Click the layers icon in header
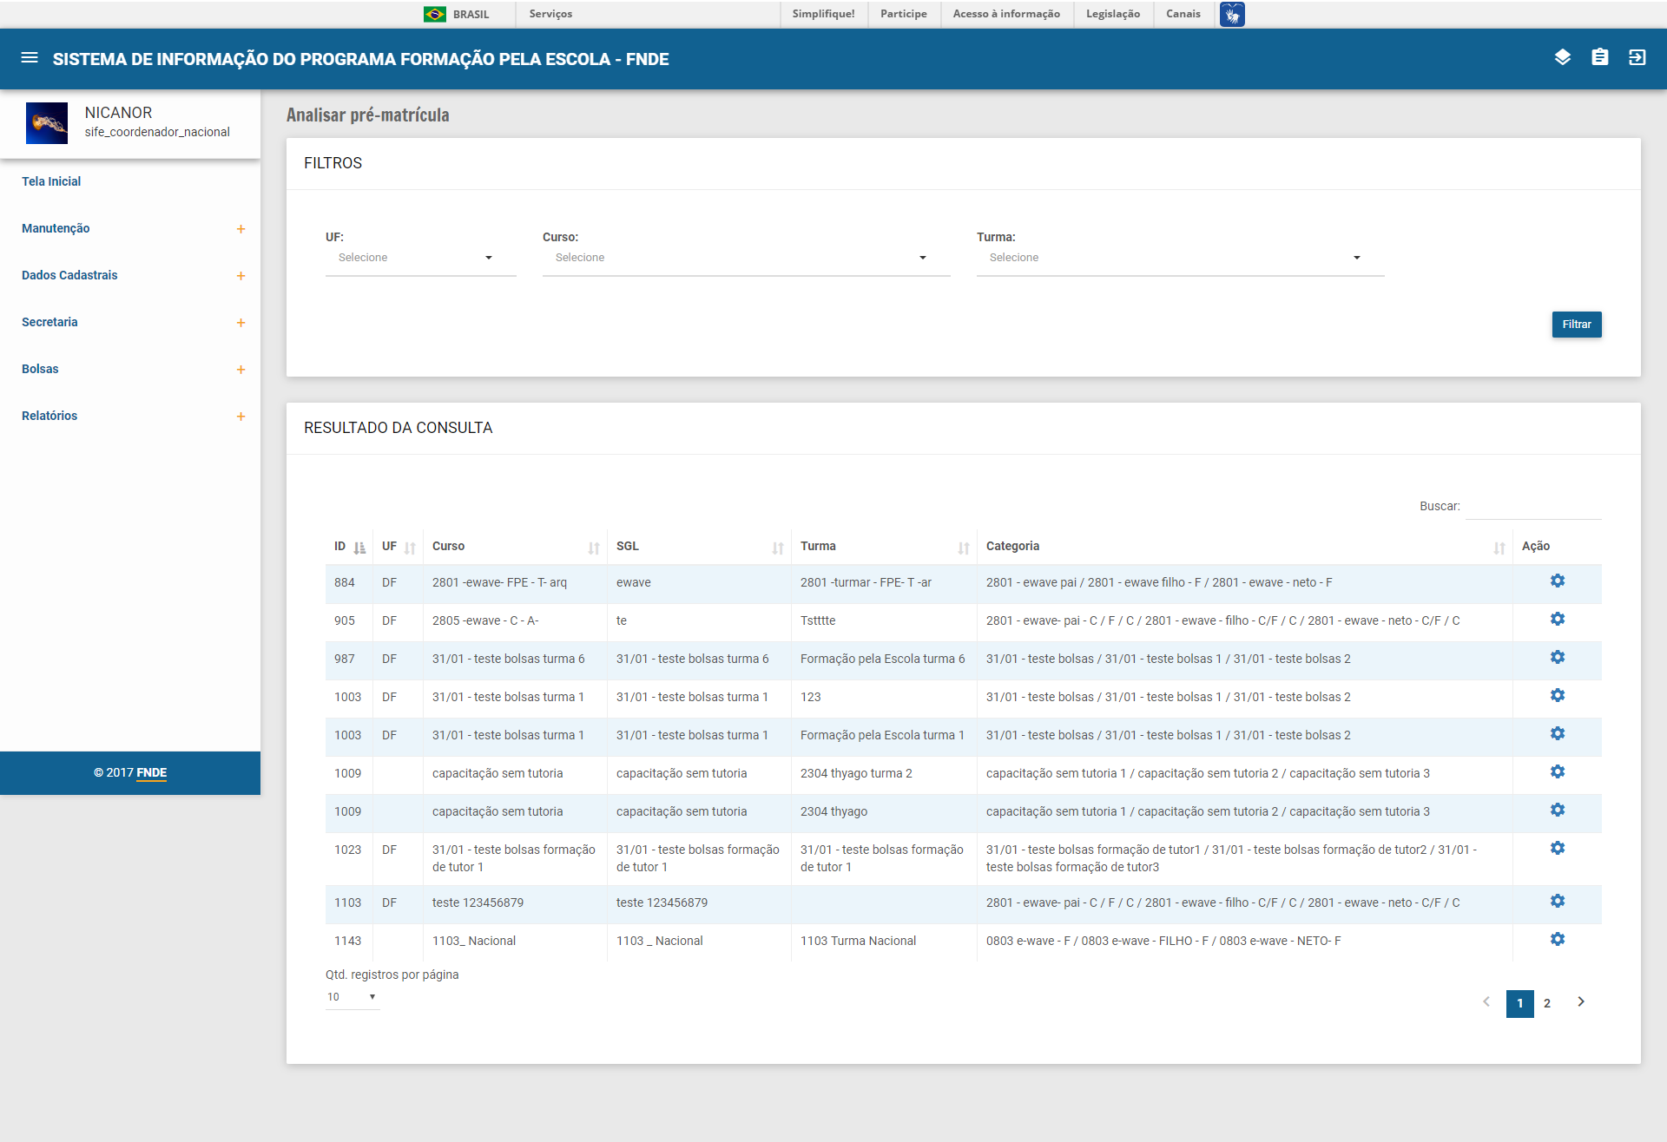The height and width of the screenshot is (1142, 1667). pos(1562,58)
